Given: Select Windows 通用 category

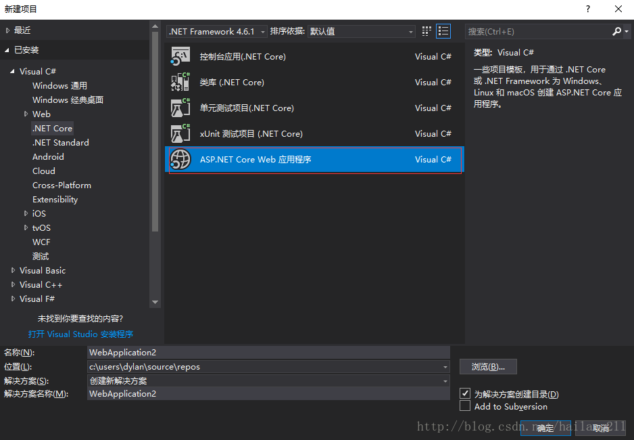Looking at the screenshot, I should pyautogui.click(x=60, y=86).
